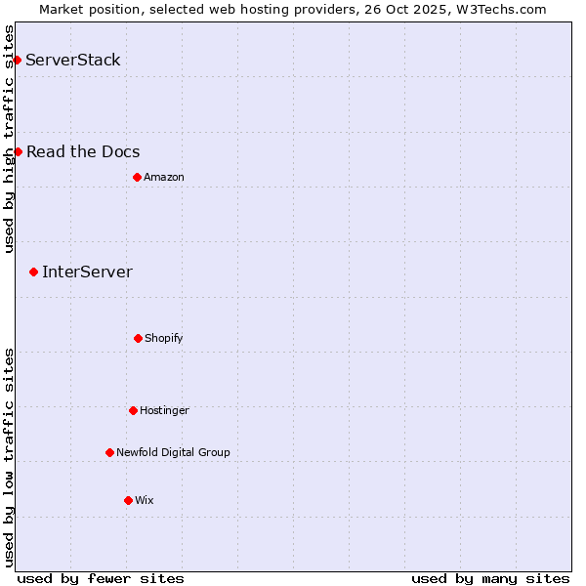Select the Amazon text label

pos(164,177)
